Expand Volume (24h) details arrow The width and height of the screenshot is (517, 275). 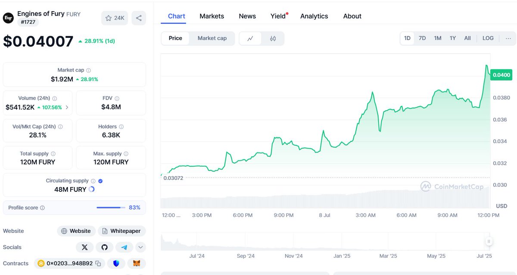[x=67, y=107]
